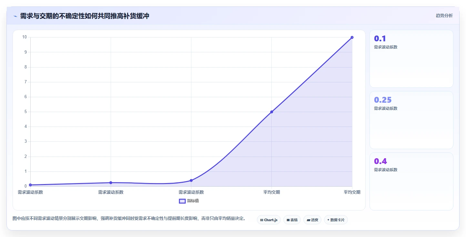This screenshot has height=237, width=466.
Task: Select the Chart.js tag
Action: [268, 220]
